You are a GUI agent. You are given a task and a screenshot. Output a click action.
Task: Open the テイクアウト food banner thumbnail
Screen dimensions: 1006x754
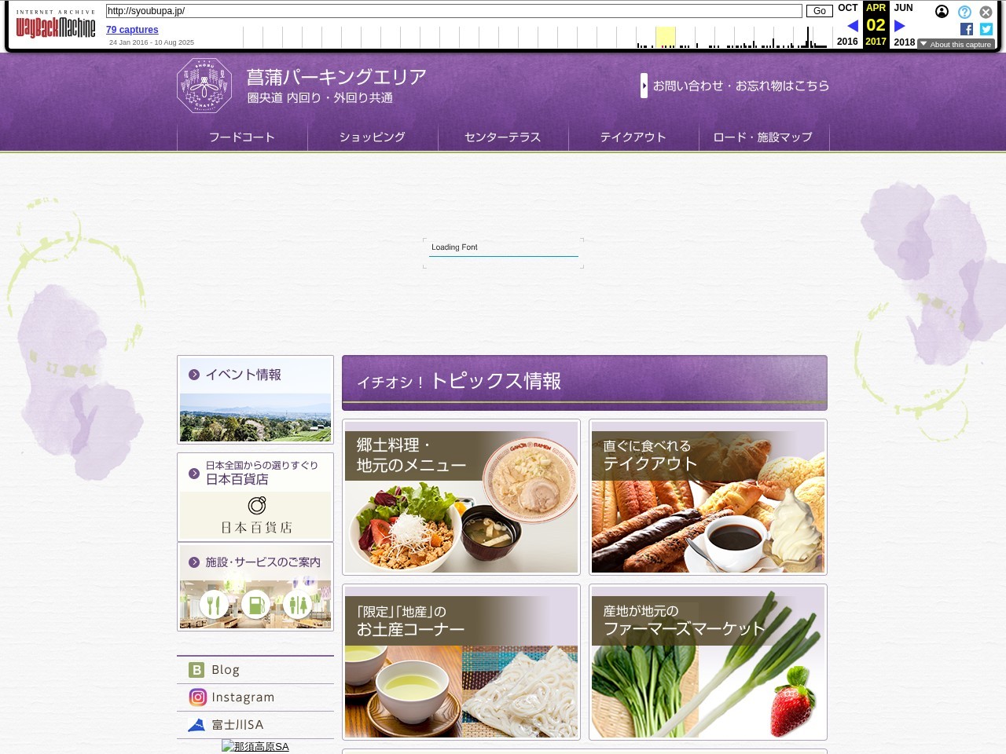pos(708,497)
